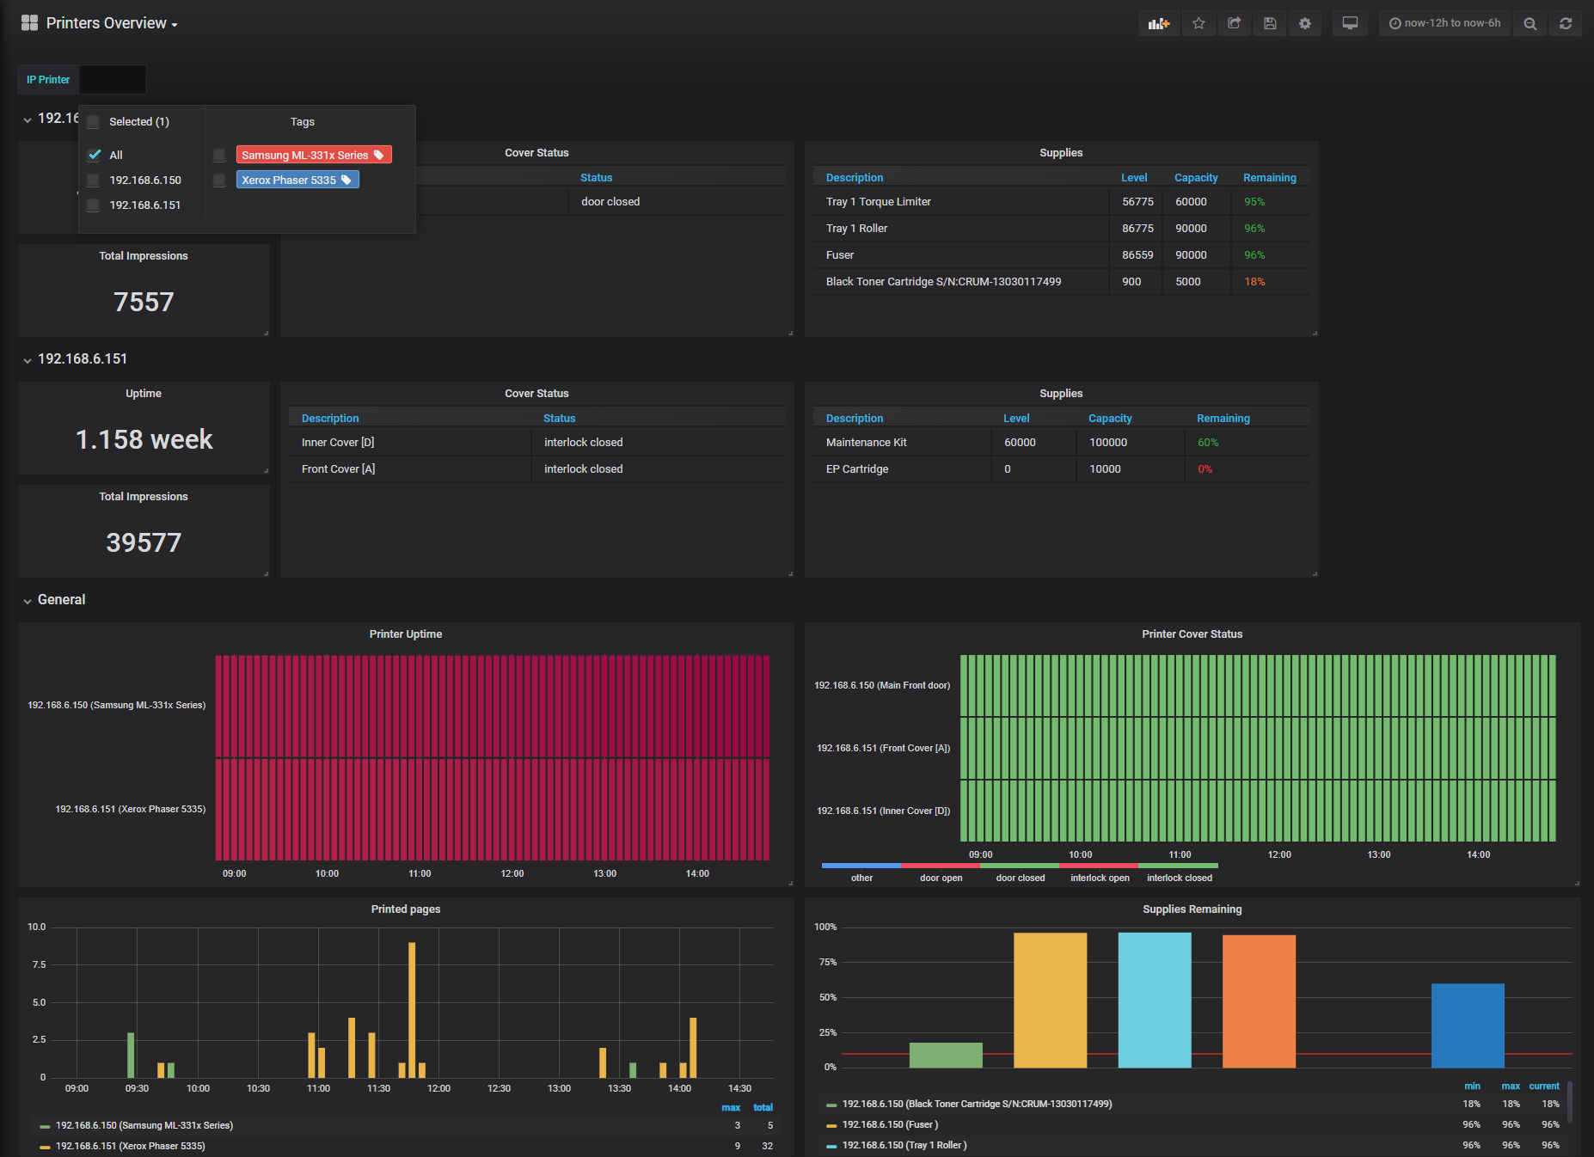Open the time range picker
Viewport: 1594px width, 1157px height.
(1444, 24)
